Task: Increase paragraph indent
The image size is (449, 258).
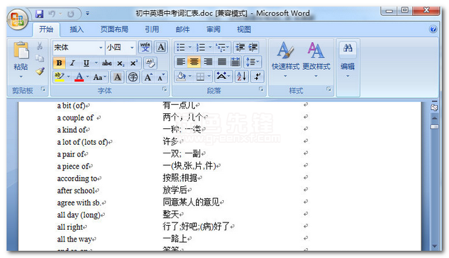Action: 253,47
